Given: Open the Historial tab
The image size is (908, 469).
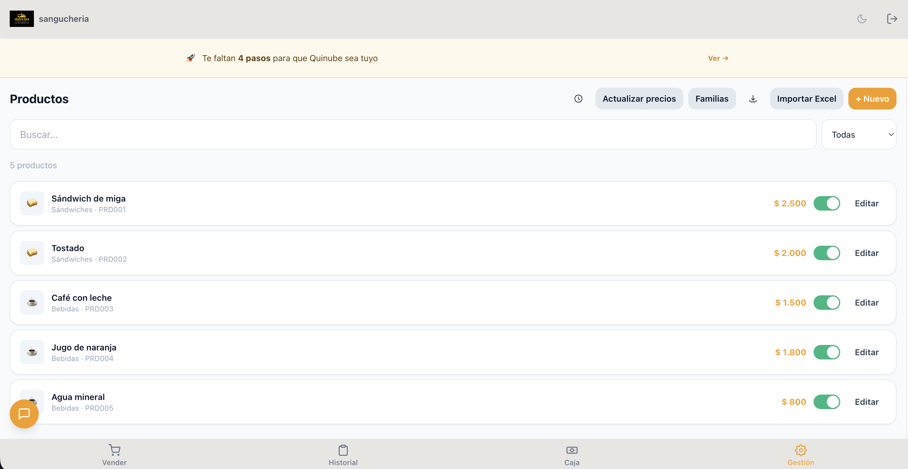Looking at the screenshot, I should click(x=343, y=455).
